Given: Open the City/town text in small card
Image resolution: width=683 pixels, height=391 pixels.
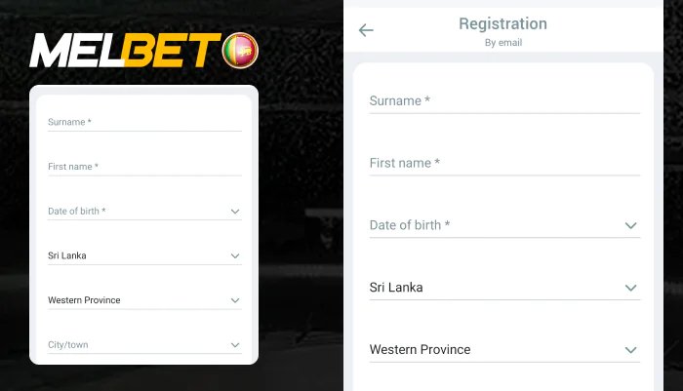Looking at the screenshot, I should 70,345.
